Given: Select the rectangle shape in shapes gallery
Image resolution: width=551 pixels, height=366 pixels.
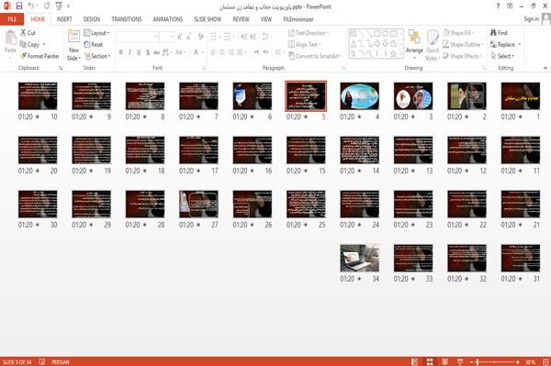Looking at the screenshot, I should click(x=377, y=34).
